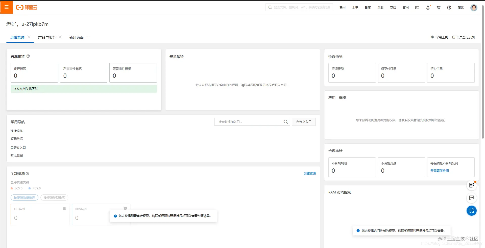Click the page vertical scrollbar

tap(483, 72)
